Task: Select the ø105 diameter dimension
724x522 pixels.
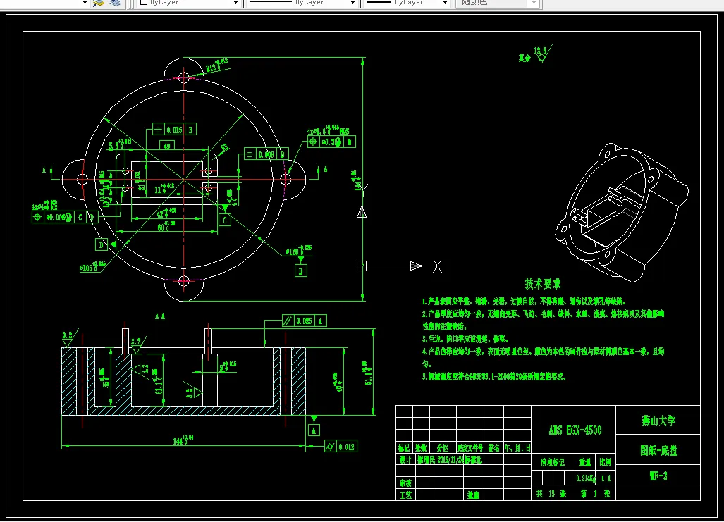Action: tap(92, 267)
